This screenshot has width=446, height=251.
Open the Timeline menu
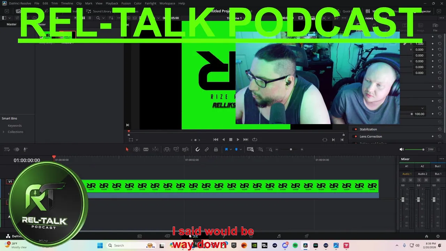[67, 3]
